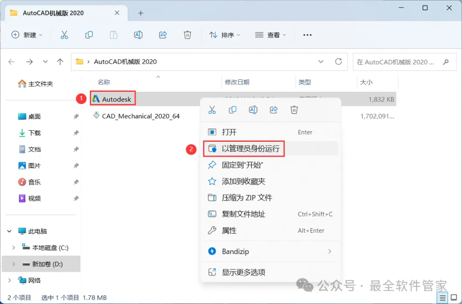Sort by the 类型 column header
462x304 pixels.
click(305, 82)
